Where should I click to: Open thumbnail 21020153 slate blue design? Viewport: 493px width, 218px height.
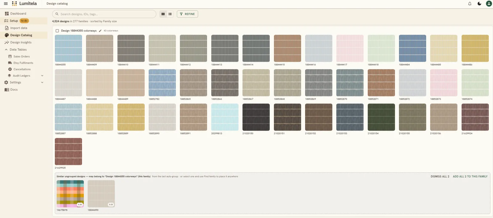(350, 117)
